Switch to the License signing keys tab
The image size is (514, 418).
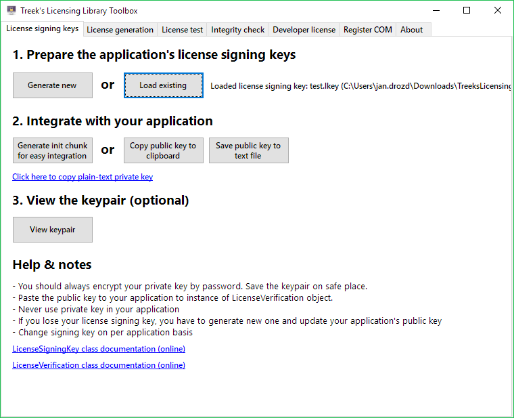(x=43, y=29)
